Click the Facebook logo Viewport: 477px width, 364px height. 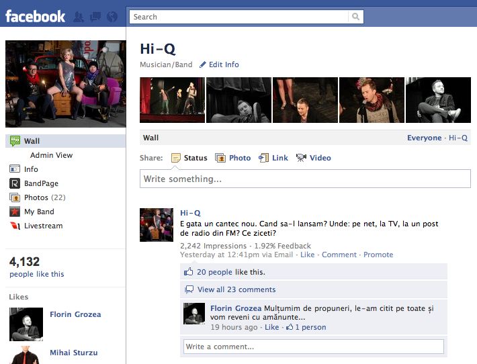coord(36,16)
